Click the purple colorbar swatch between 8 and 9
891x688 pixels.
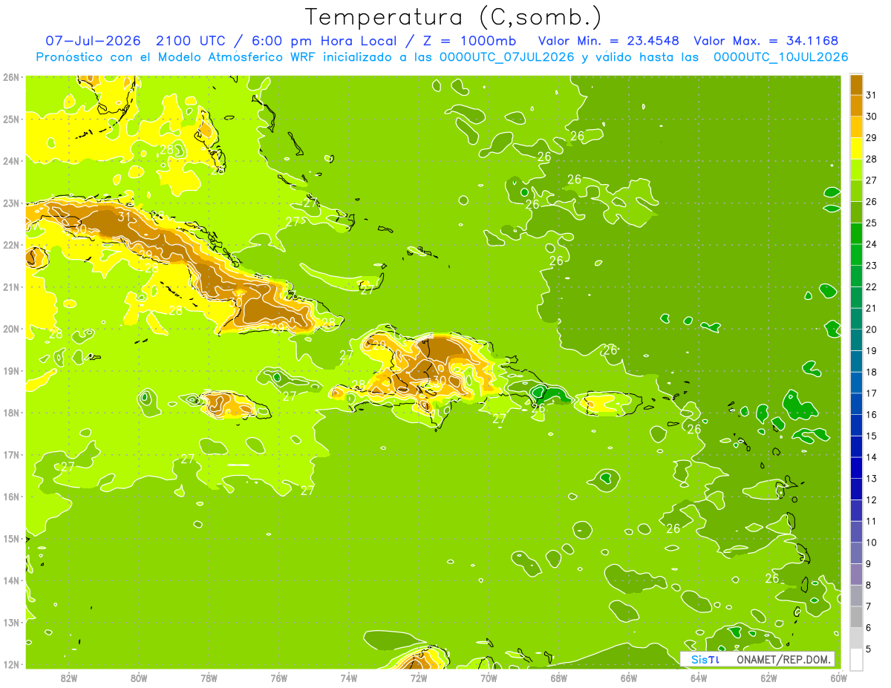tap(856, 574)
